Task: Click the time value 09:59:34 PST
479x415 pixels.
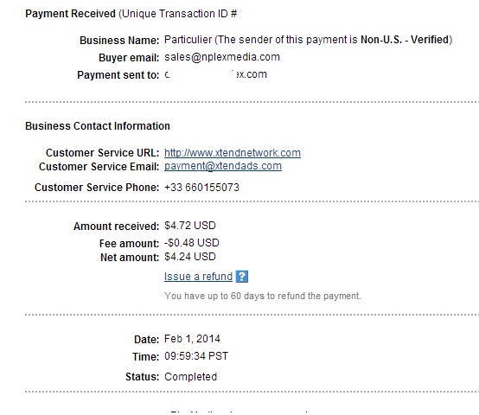Action: 196,356
